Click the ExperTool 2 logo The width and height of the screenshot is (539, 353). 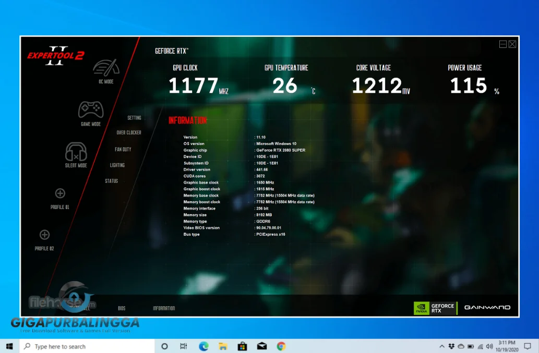tap(56, 55)
